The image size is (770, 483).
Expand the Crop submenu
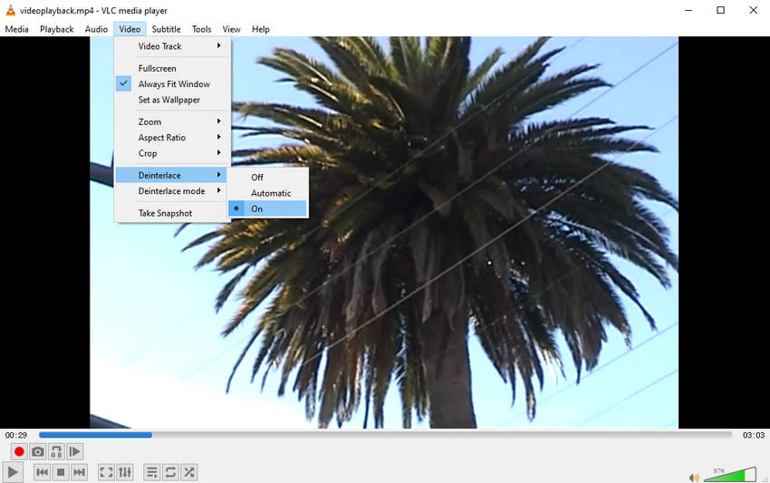pos(172,153)
